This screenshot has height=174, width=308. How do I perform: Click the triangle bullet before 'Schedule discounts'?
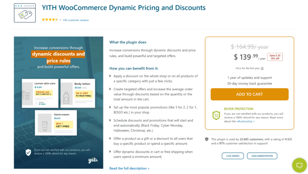[110, 120]
